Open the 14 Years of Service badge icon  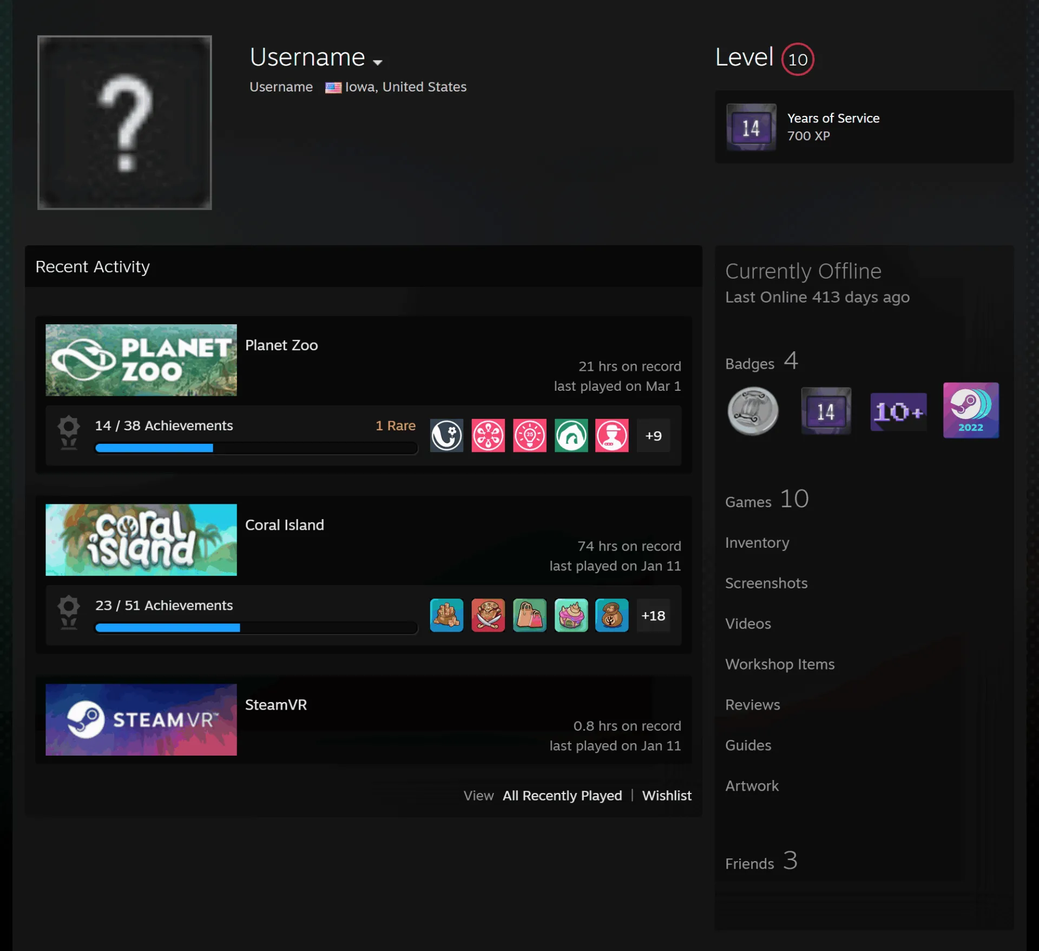(x=751, y=127)
